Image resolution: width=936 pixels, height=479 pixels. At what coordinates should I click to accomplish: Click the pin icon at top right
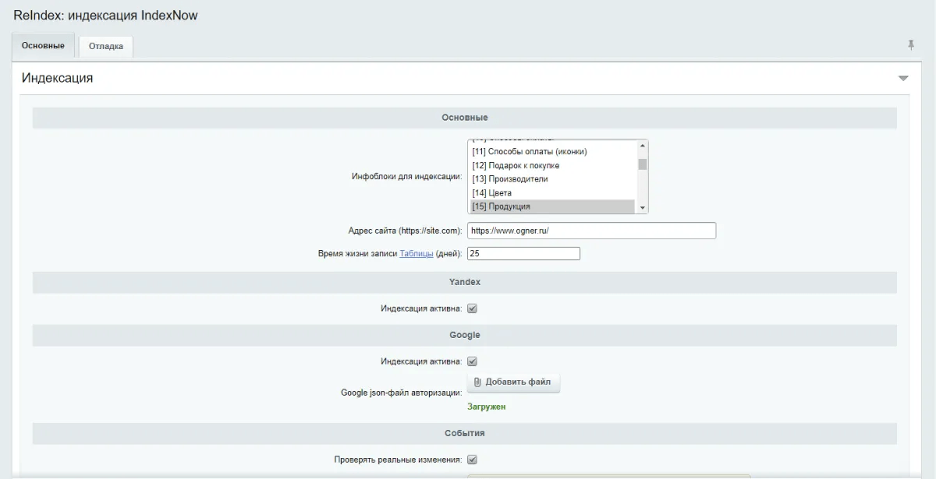coord(910,45)
